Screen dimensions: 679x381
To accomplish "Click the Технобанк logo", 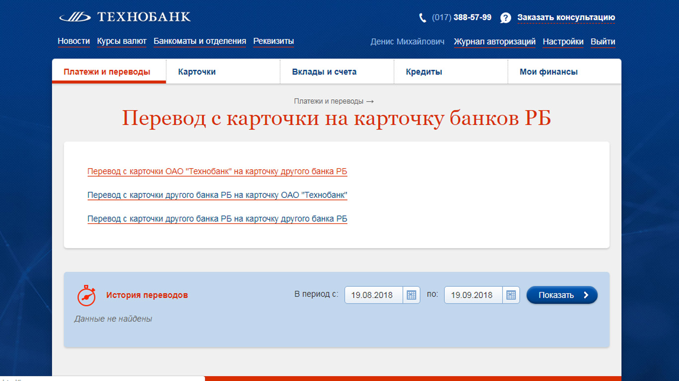I will pyautogui.click(x=125, y=17).
